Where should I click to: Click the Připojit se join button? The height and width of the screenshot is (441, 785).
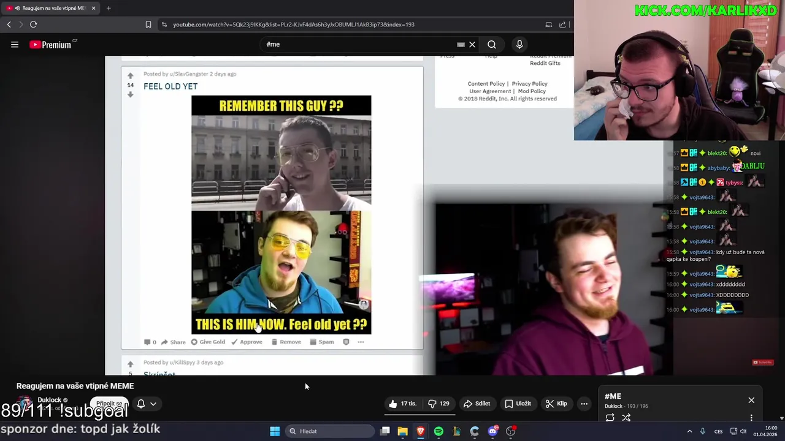coord(109,404)
